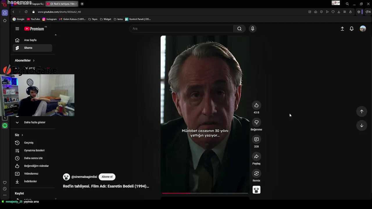
Task: Open Kontrol Paneli bookmark
Action: (x=138, y=19)
